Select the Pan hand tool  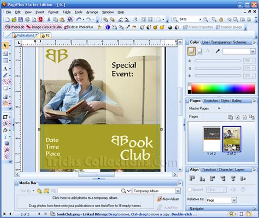(x=221, y=19)
